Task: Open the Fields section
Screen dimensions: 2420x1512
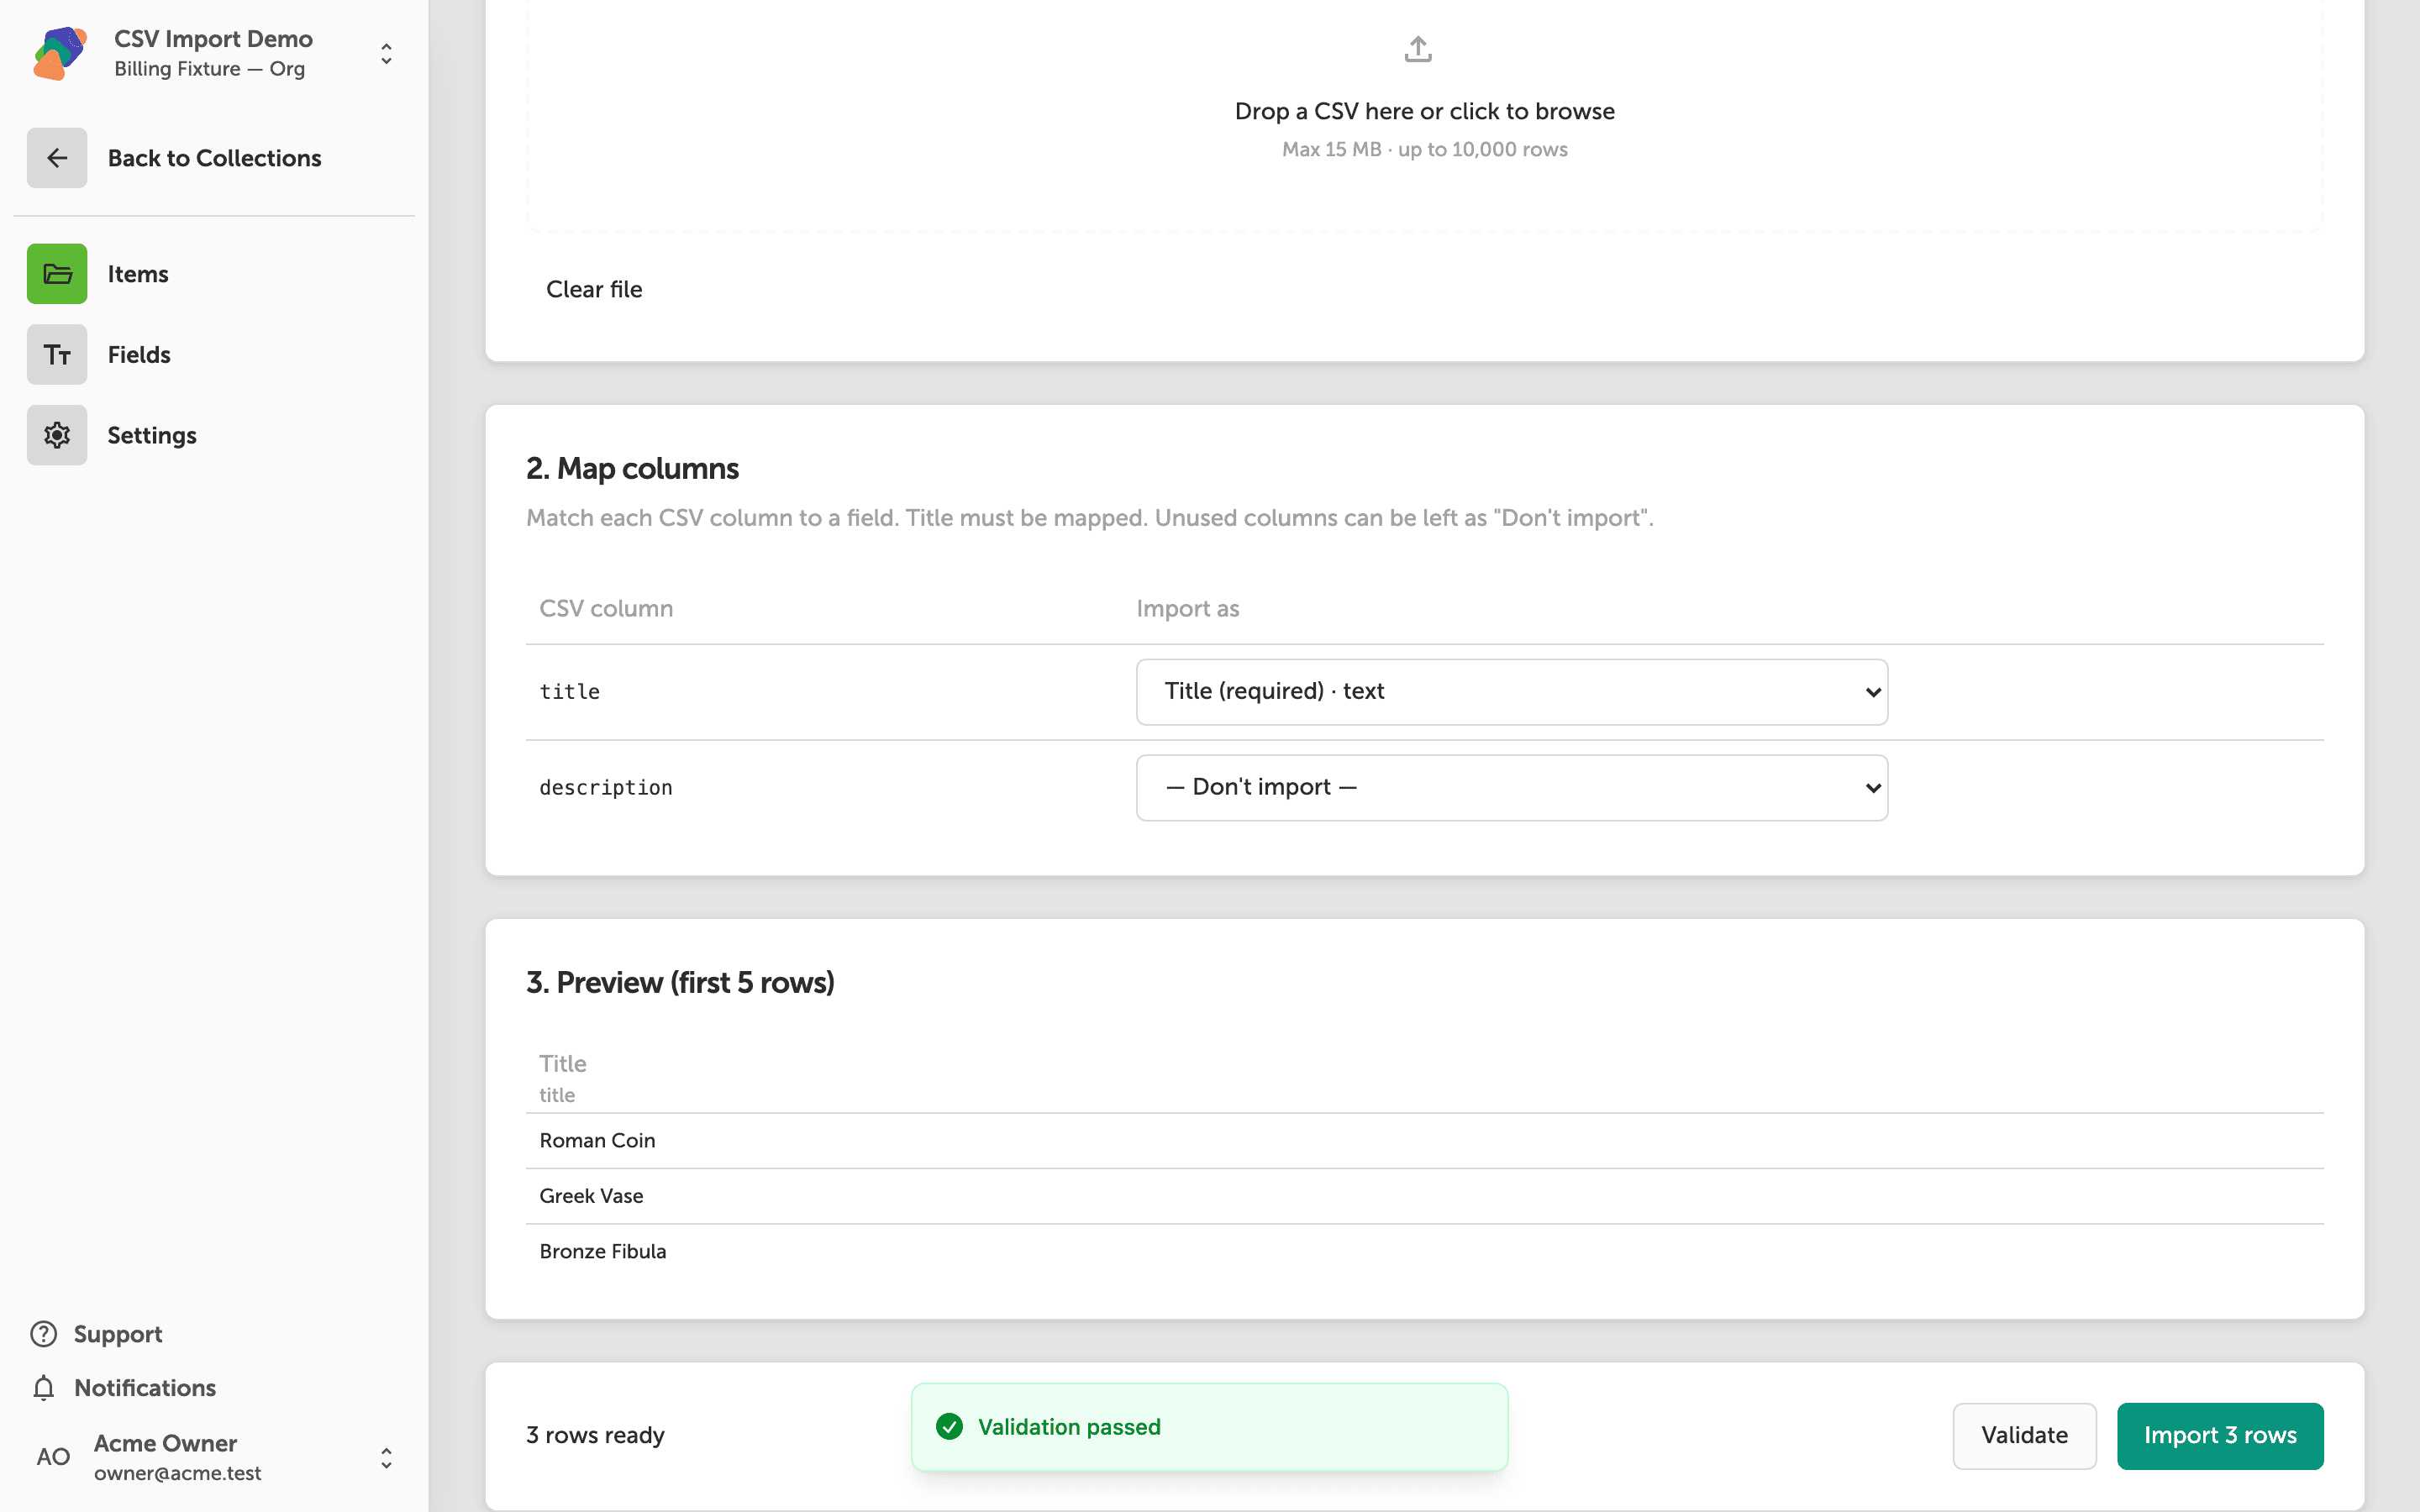Action: coord(139,355)
